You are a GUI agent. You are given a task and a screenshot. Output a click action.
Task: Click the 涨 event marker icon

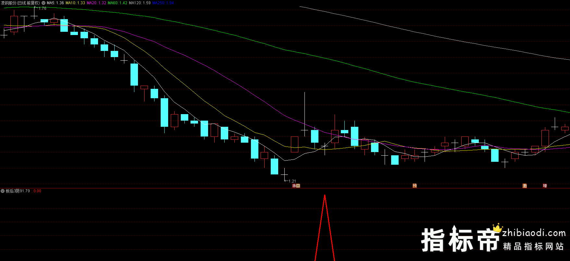[x=294, y=186]
